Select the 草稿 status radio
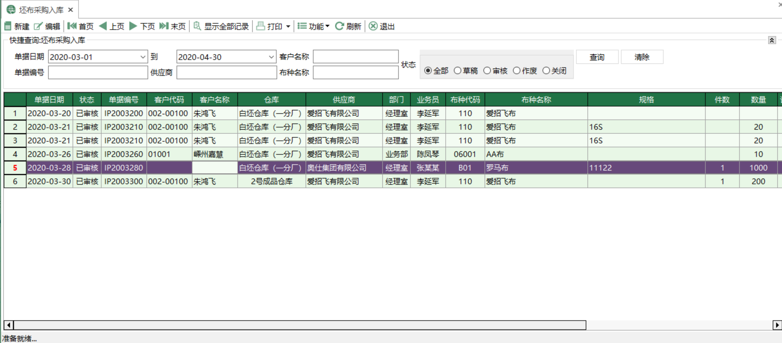The width and height of the screenshot is (782, 343). pyautogui.click(x=457, y=71)
